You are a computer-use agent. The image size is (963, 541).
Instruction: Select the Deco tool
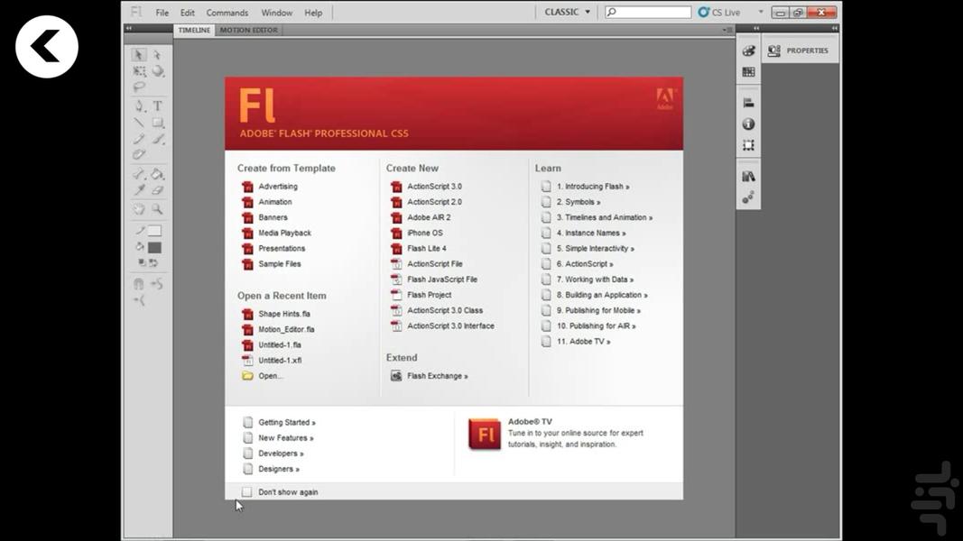tap(139, 154)
